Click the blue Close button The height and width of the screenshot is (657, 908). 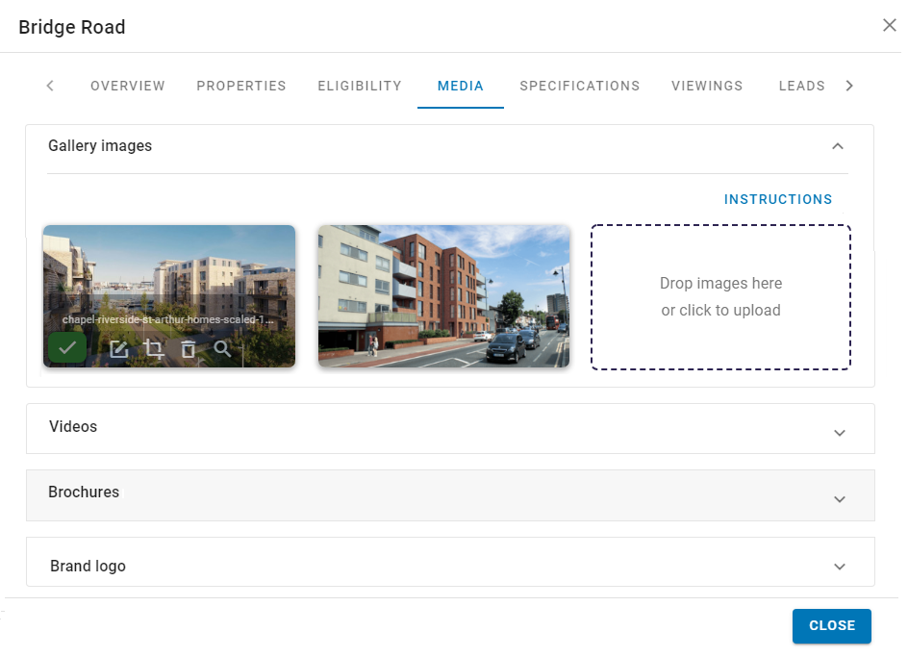click(832, 625)
